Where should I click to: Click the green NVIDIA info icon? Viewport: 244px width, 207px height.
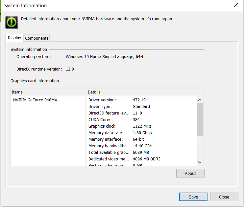pyautogui.click(x=12, y=22)
